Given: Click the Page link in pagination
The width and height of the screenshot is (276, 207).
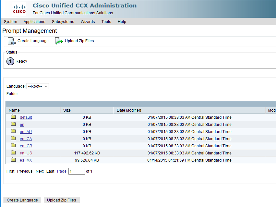Looking at the screenshot, I should (x=62, y=171).
